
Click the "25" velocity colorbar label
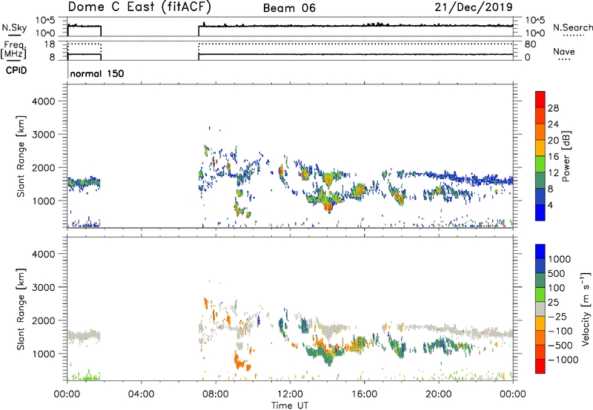point(553,303)
